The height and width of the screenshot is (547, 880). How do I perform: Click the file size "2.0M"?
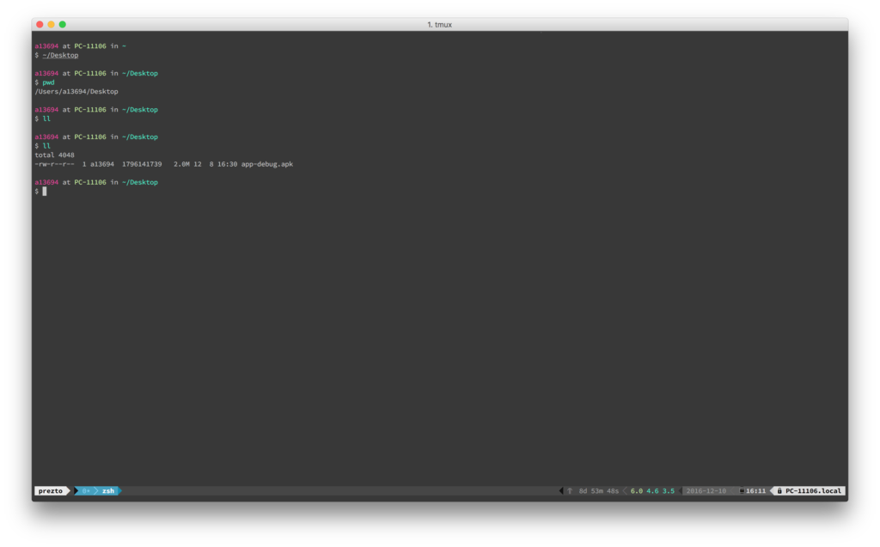click(x=181, y=164)
